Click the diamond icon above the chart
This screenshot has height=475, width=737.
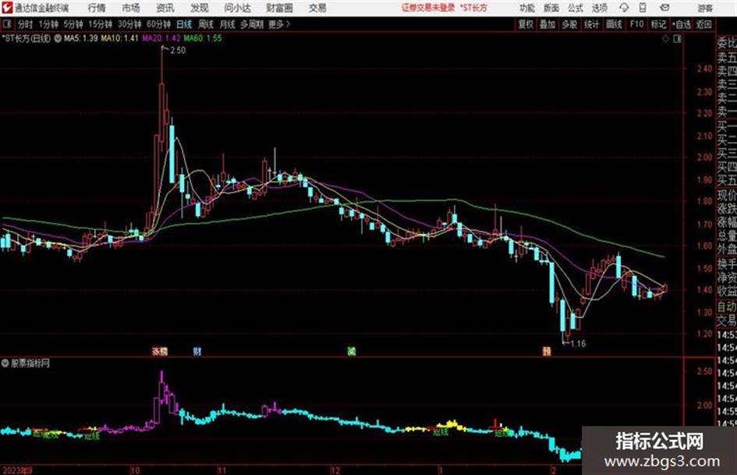(x=665, y=39)
